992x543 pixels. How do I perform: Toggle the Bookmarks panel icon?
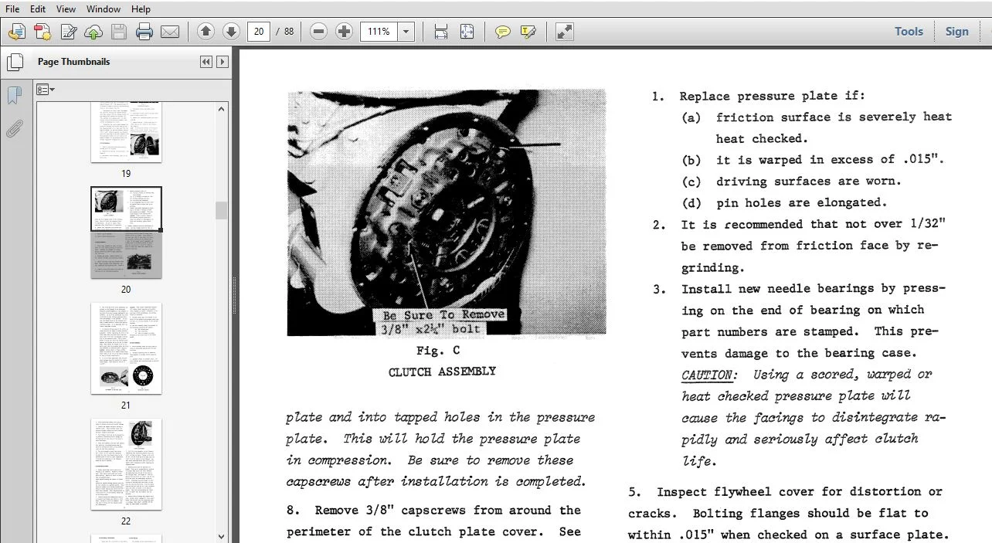click(14, 96)
